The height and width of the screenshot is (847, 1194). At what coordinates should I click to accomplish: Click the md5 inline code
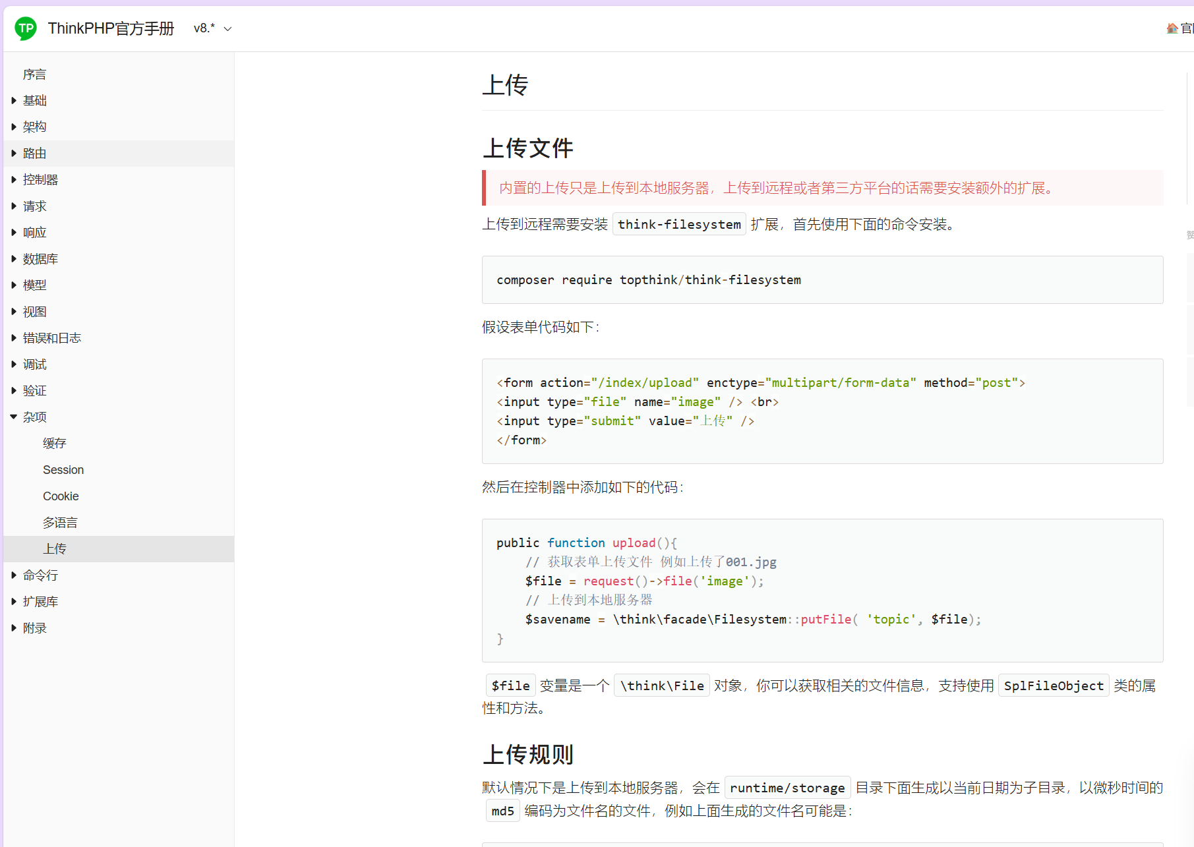502,811
